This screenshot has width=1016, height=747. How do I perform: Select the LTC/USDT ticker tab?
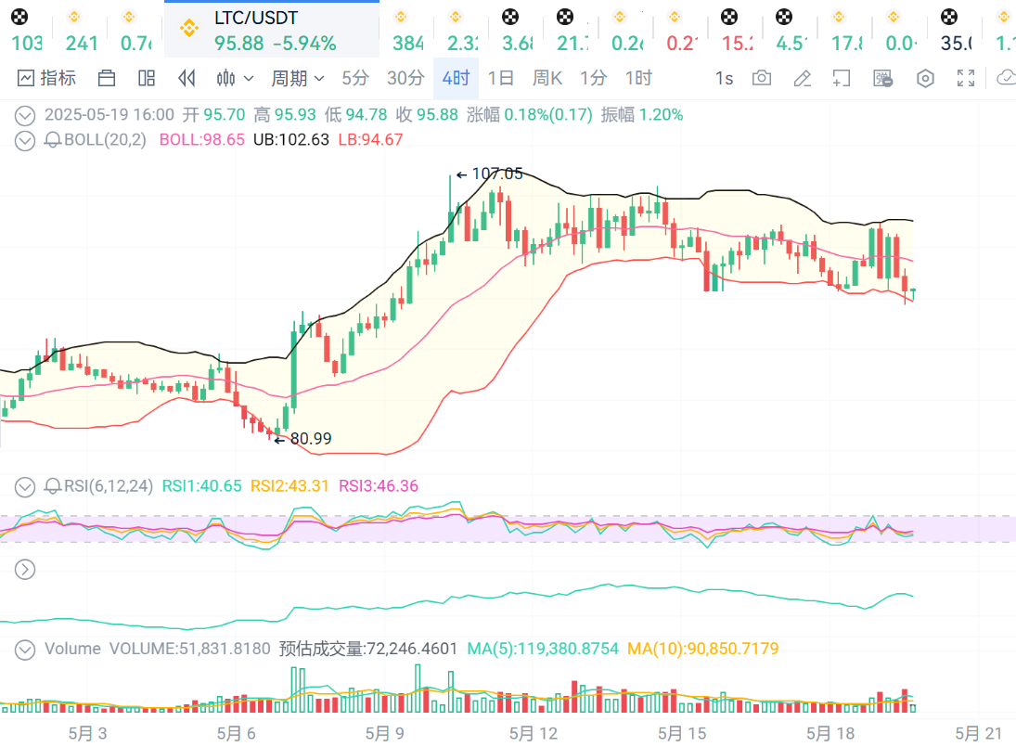(x=272, y=30)
